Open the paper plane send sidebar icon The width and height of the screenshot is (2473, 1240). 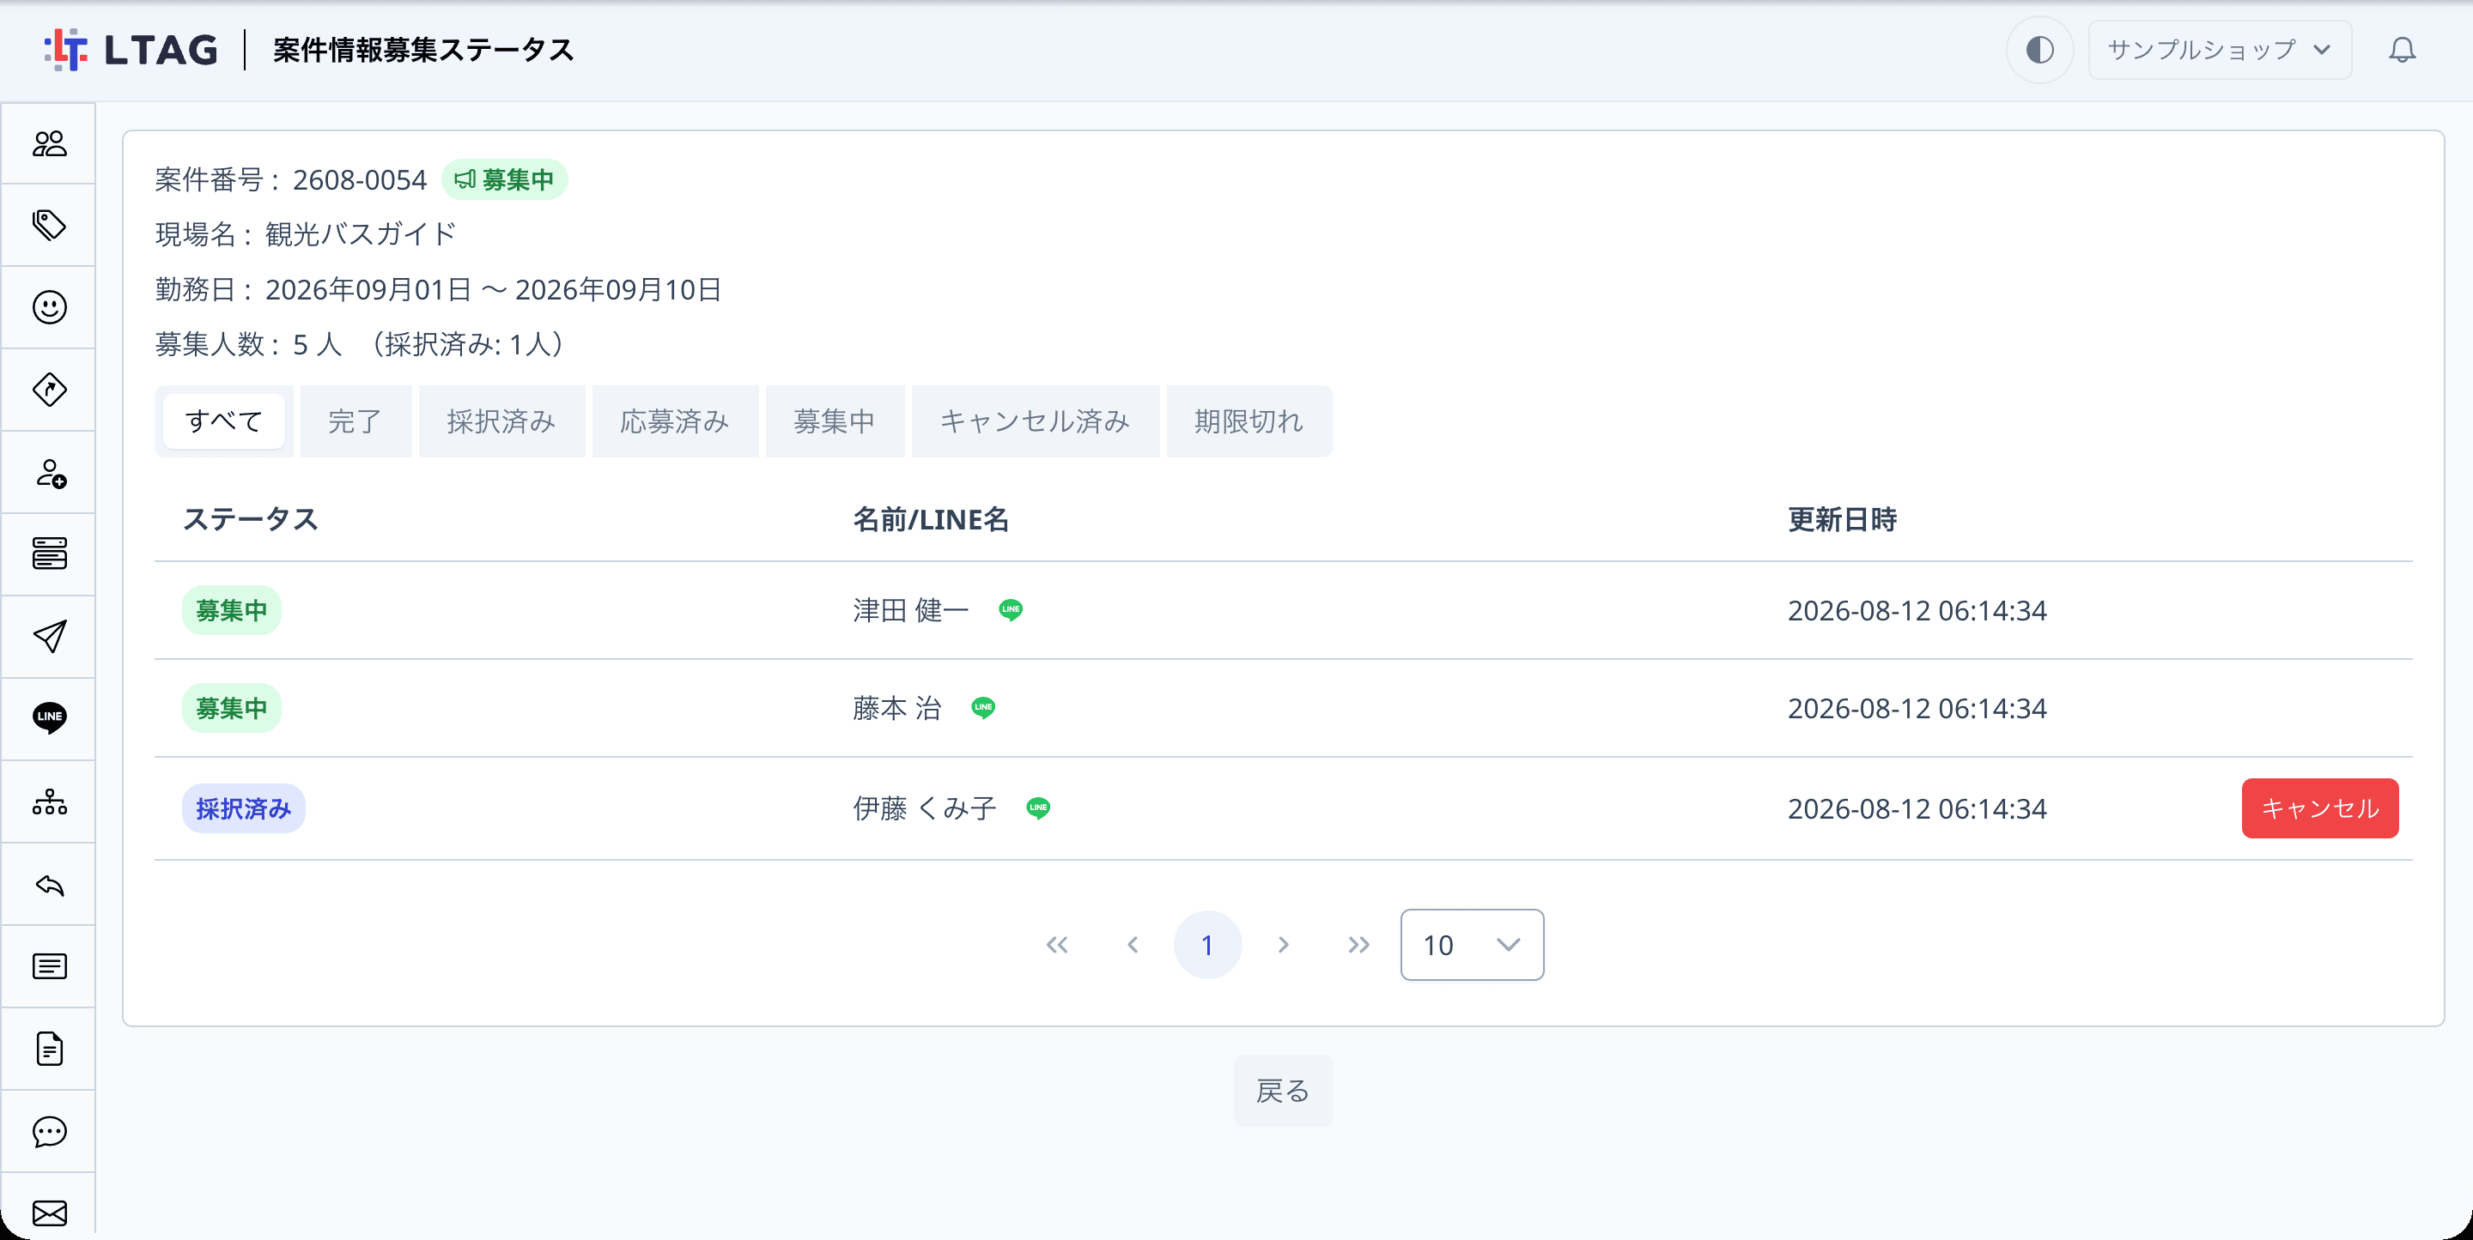click(x=49, y=637)
